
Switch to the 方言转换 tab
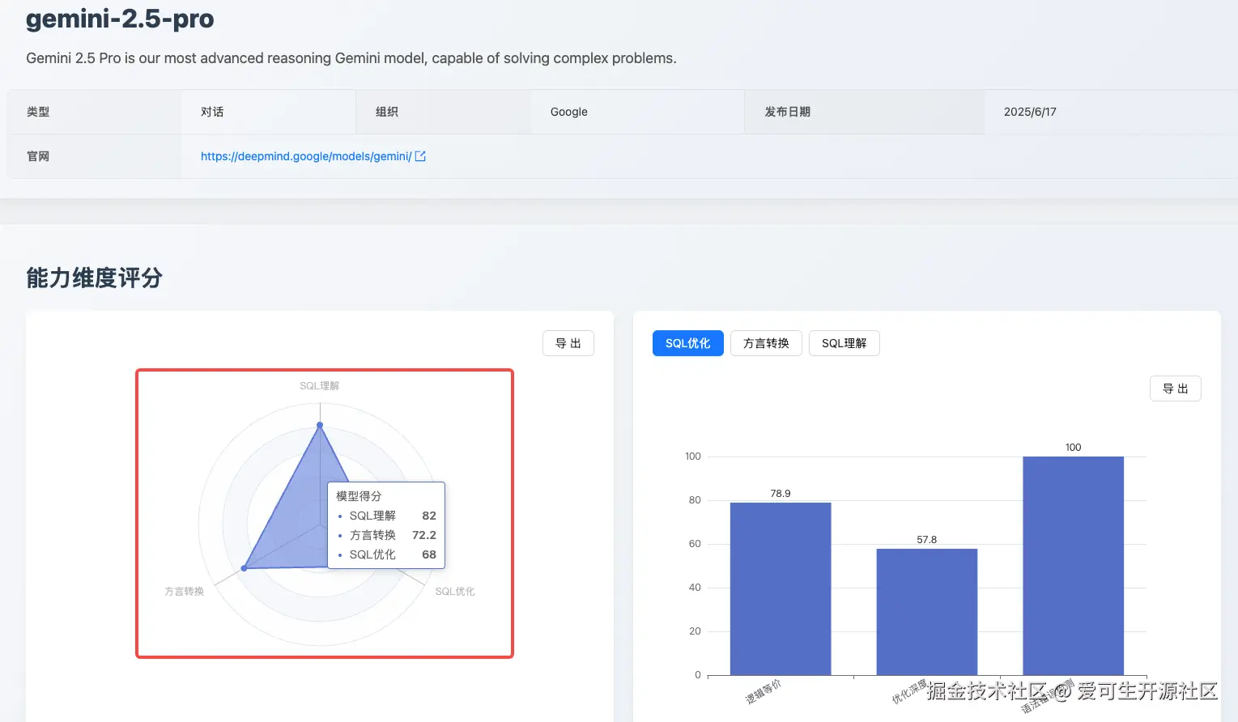point(765,343)
